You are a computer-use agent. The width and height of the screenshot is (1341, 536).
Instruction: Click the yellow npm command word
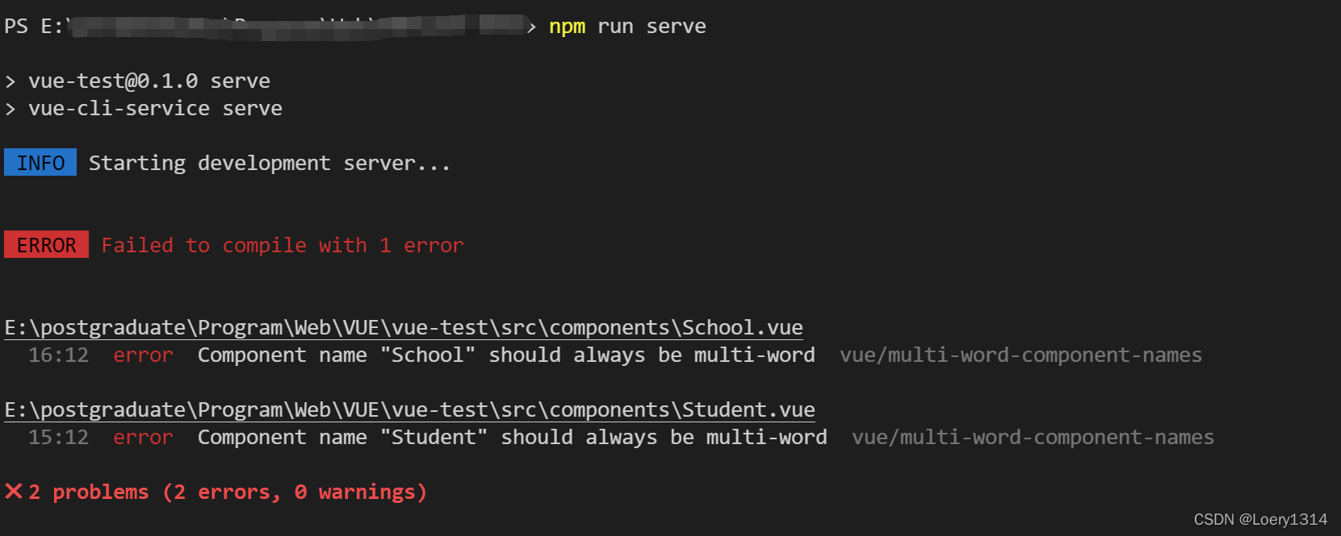pos(567,27)
